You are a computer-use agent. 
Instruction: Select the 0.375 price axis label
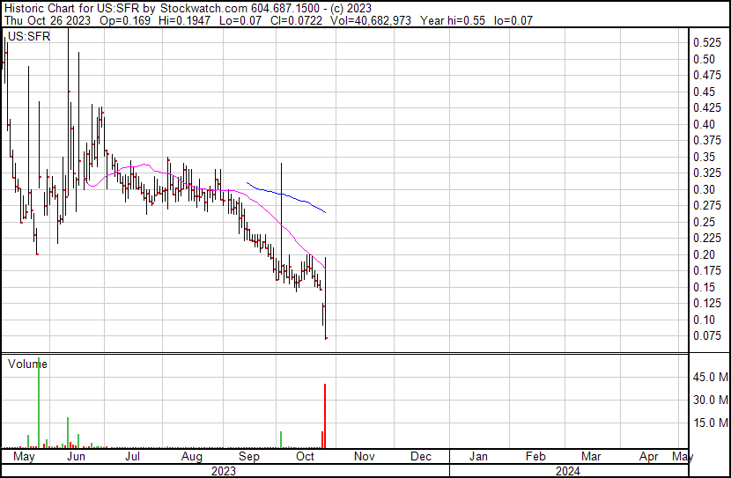click(707, 141)
